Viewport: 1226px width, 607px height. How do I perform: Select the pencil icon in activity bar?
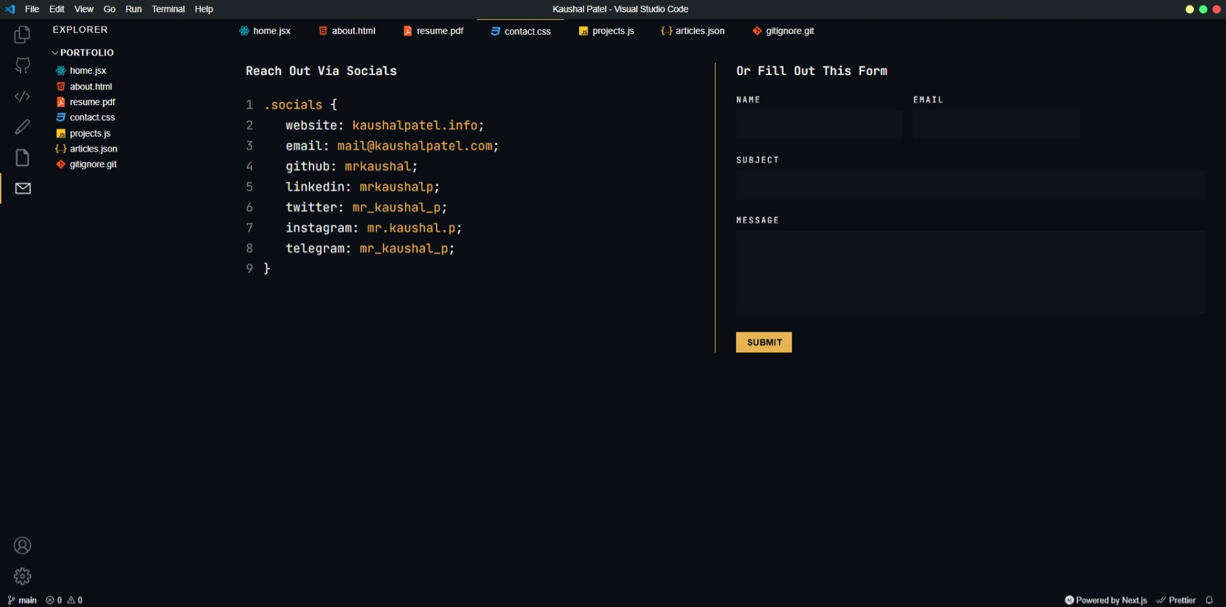click(x=23, y=127)
